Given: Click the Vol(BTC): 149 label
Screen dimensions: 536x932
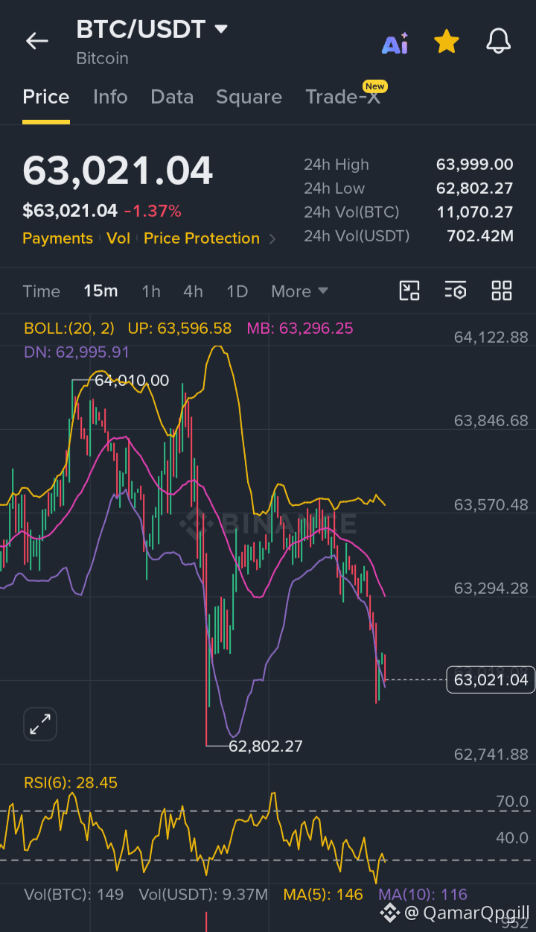Looking at the screenshot, I should [x=74, y=895].
